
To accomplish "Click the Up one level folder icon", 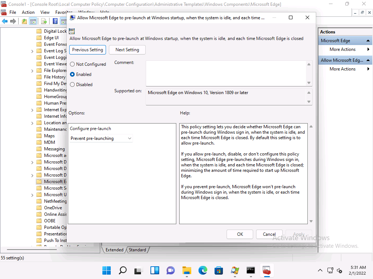I will tap(24, 21).
